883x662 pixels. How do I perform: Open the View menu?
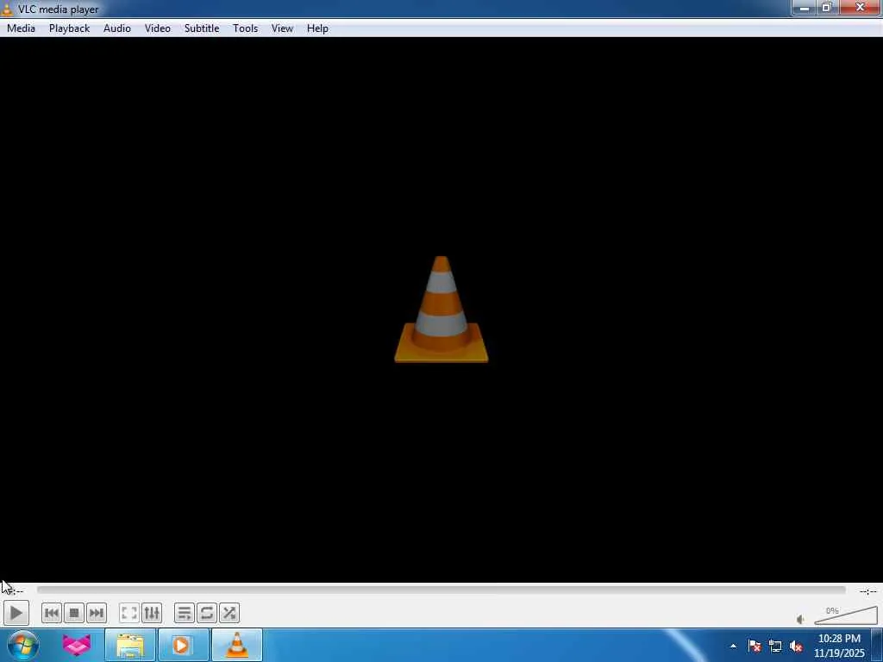282,28
